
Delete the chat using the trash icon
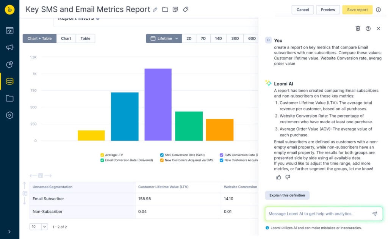tap(358, 28)
